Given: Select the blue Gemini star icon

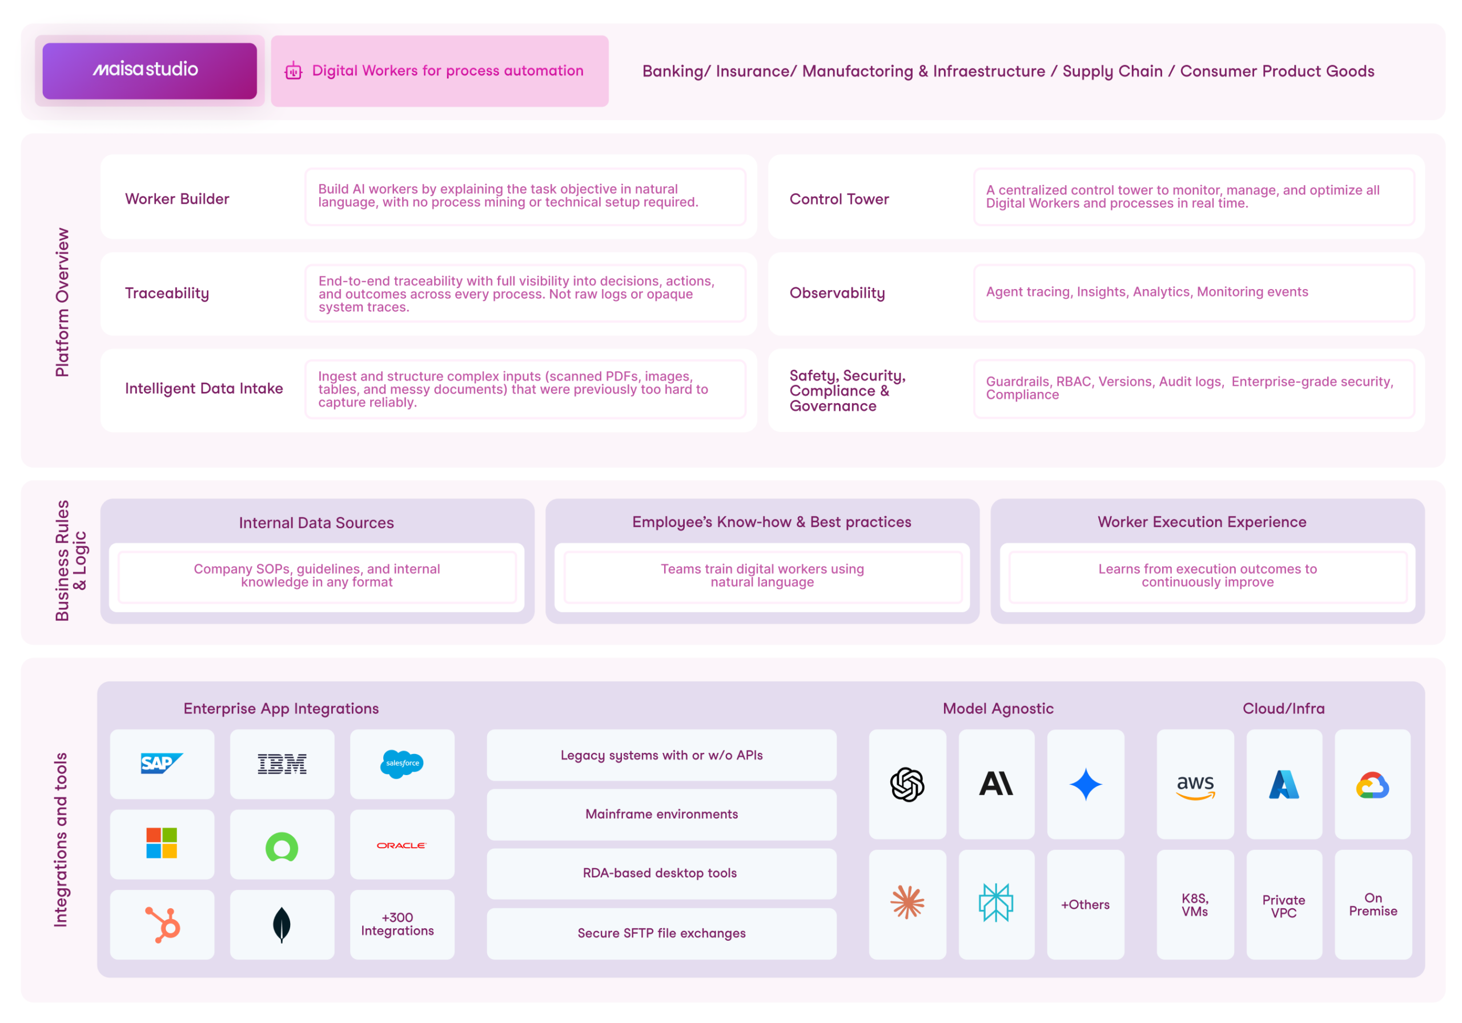Looking at the screenshot, I should click(1085, 784).
